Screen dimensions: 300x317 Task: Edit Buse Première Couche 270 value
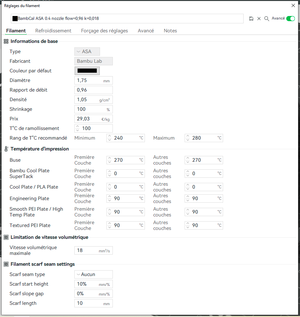126,160
